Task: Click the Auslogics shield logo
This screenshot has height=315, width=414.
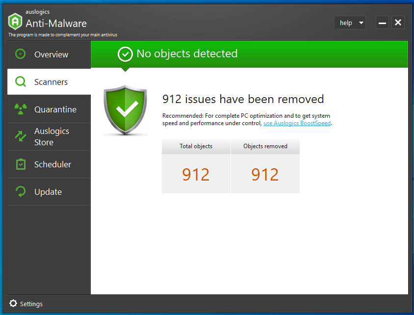Action: point(14,21)
